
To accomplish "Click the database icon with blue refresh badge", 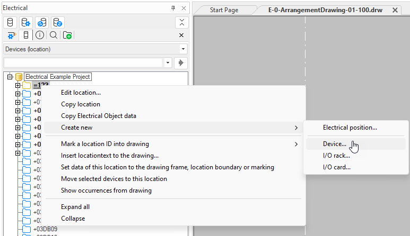I will coord(42,22).
